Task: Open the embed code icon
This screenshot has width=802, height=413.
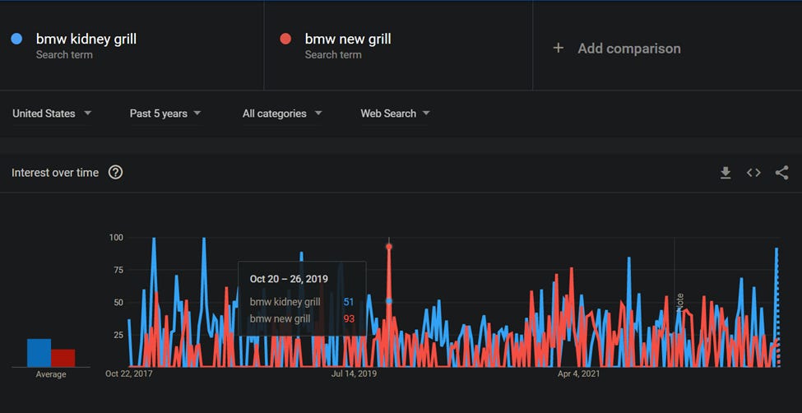Action: [x=753, y=173]
